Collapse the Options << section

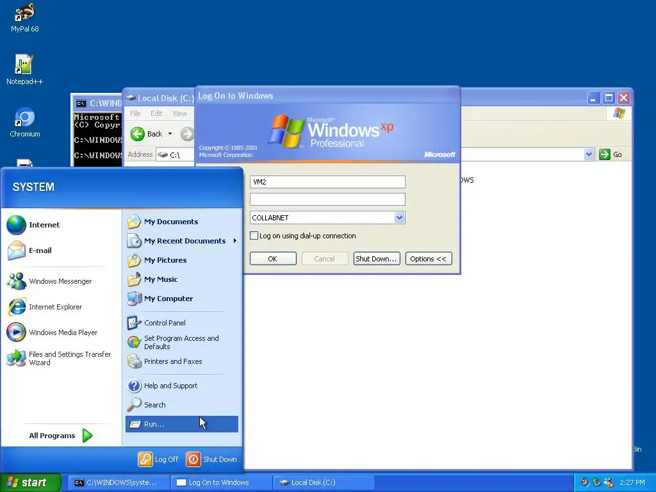click(429, 259)
